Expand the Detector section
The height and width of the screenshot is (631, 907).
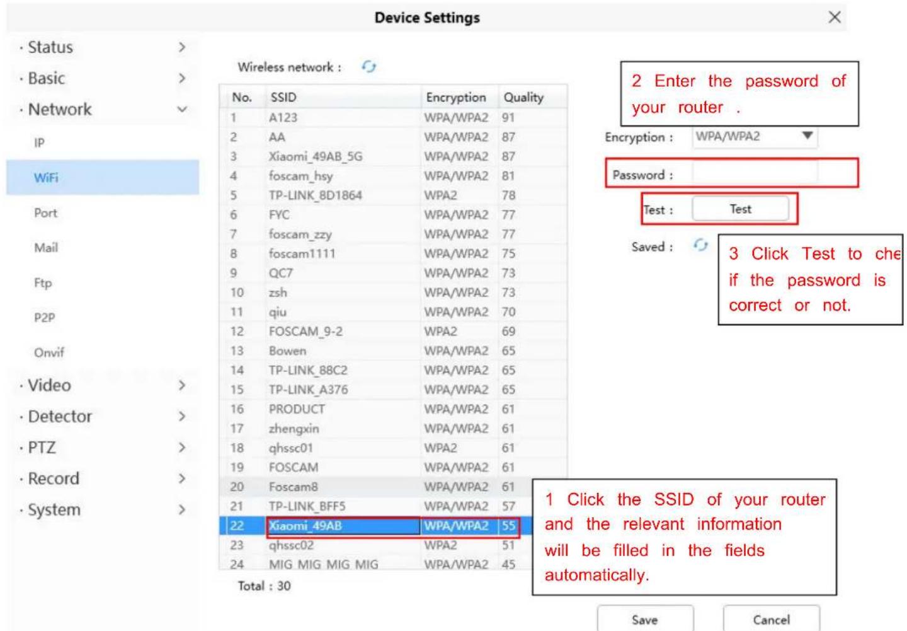103,416
